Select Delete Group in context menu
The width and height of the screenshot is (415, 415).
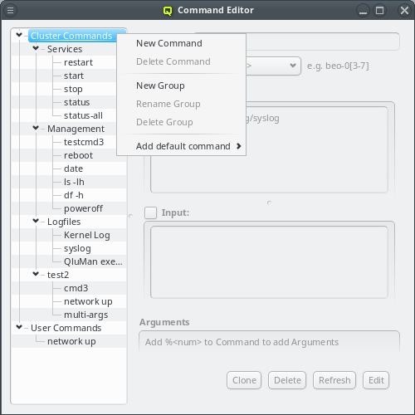183,122
